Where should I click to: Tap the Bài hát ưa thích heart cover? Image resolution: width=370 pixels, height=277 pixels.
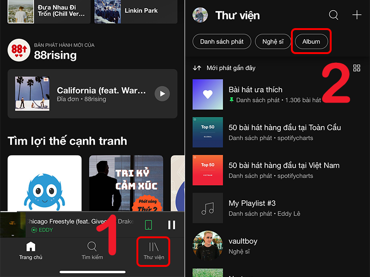(208, 95)
